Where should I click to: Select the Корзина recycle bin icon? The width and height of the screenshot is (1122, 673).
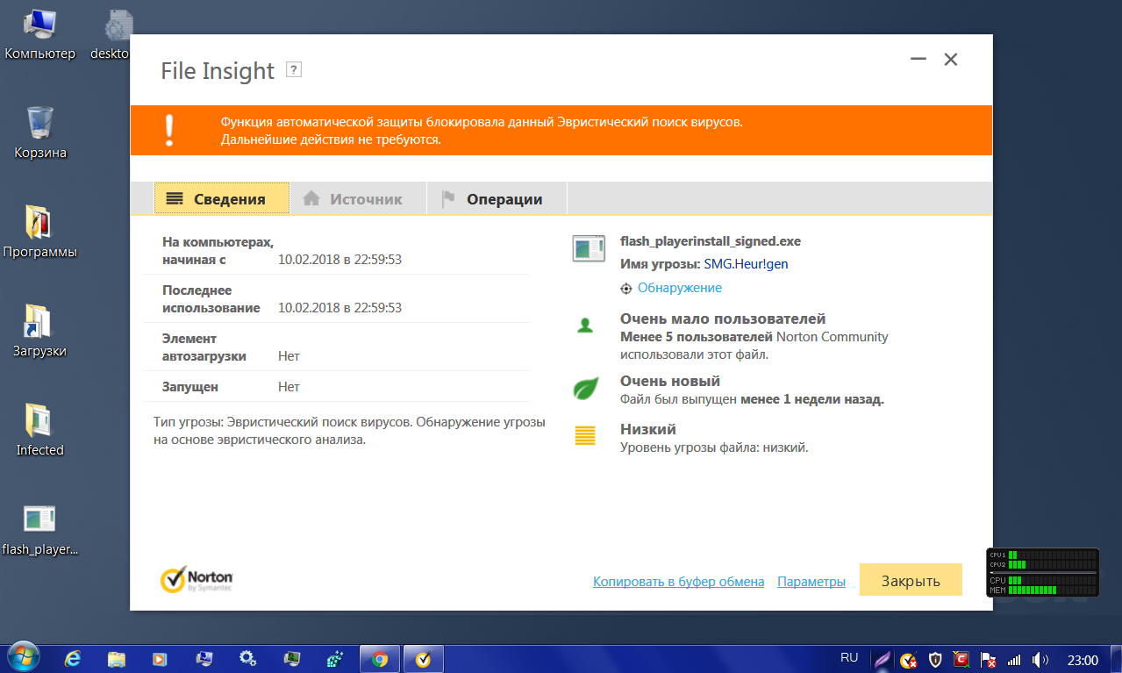40,133
